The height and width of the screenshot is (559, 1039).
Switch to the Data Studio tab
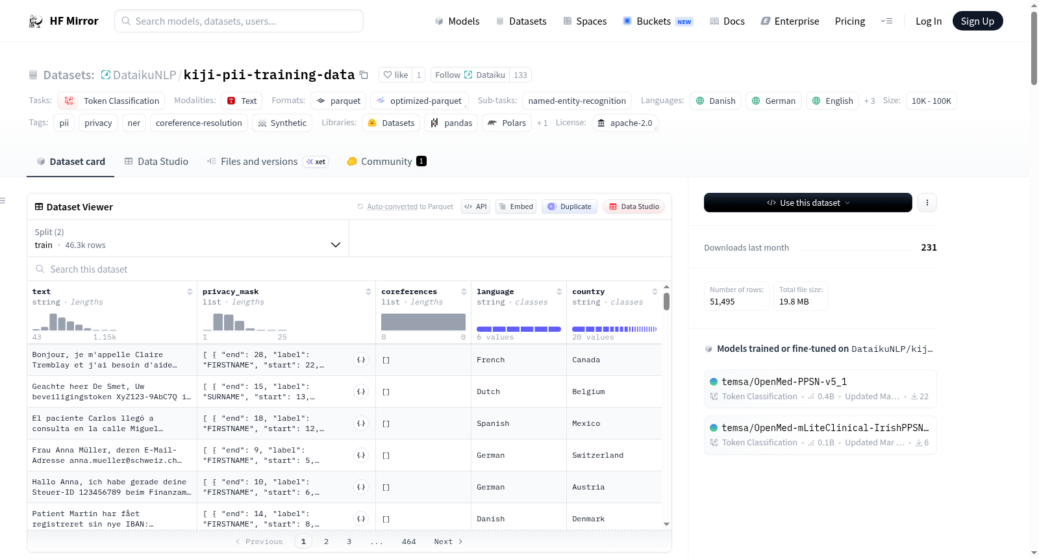(x=156, y=162)
